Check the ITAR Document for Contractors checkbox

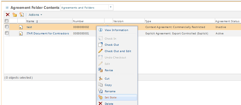pyautogui.click(x=7, y=33)
